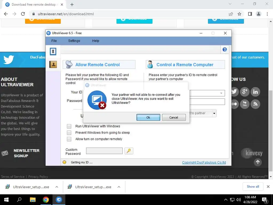Click the key icon next to Custom Password
The height and width of the screenshot is (205, 273).
[129, 151]
